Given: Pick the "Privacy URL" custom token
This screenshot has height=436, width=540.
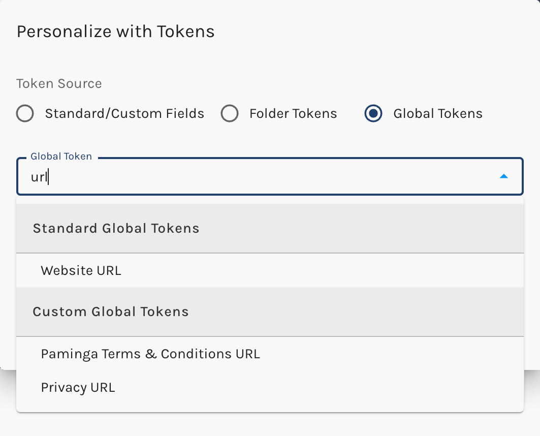Looking at the screenshot, I should 78,387.
